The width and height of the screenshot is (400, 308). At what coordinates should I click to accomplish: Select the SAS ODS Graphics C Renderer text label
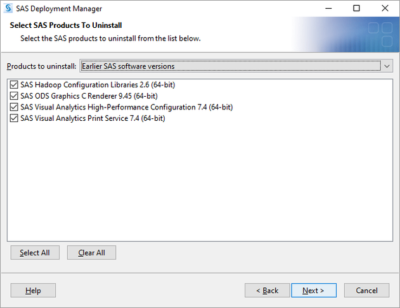[x=89, y=96]
